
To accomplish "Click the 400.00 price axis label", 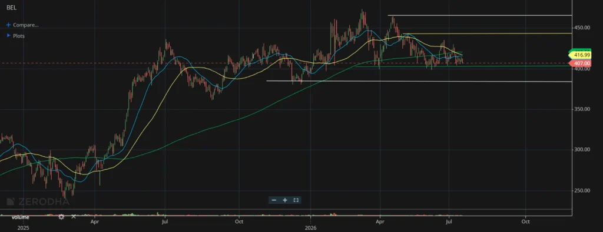I will coord(582,69).
